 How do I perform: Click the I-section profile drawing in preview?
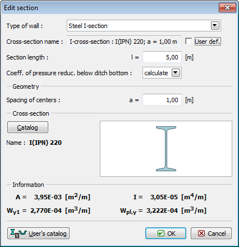(166, 149)
